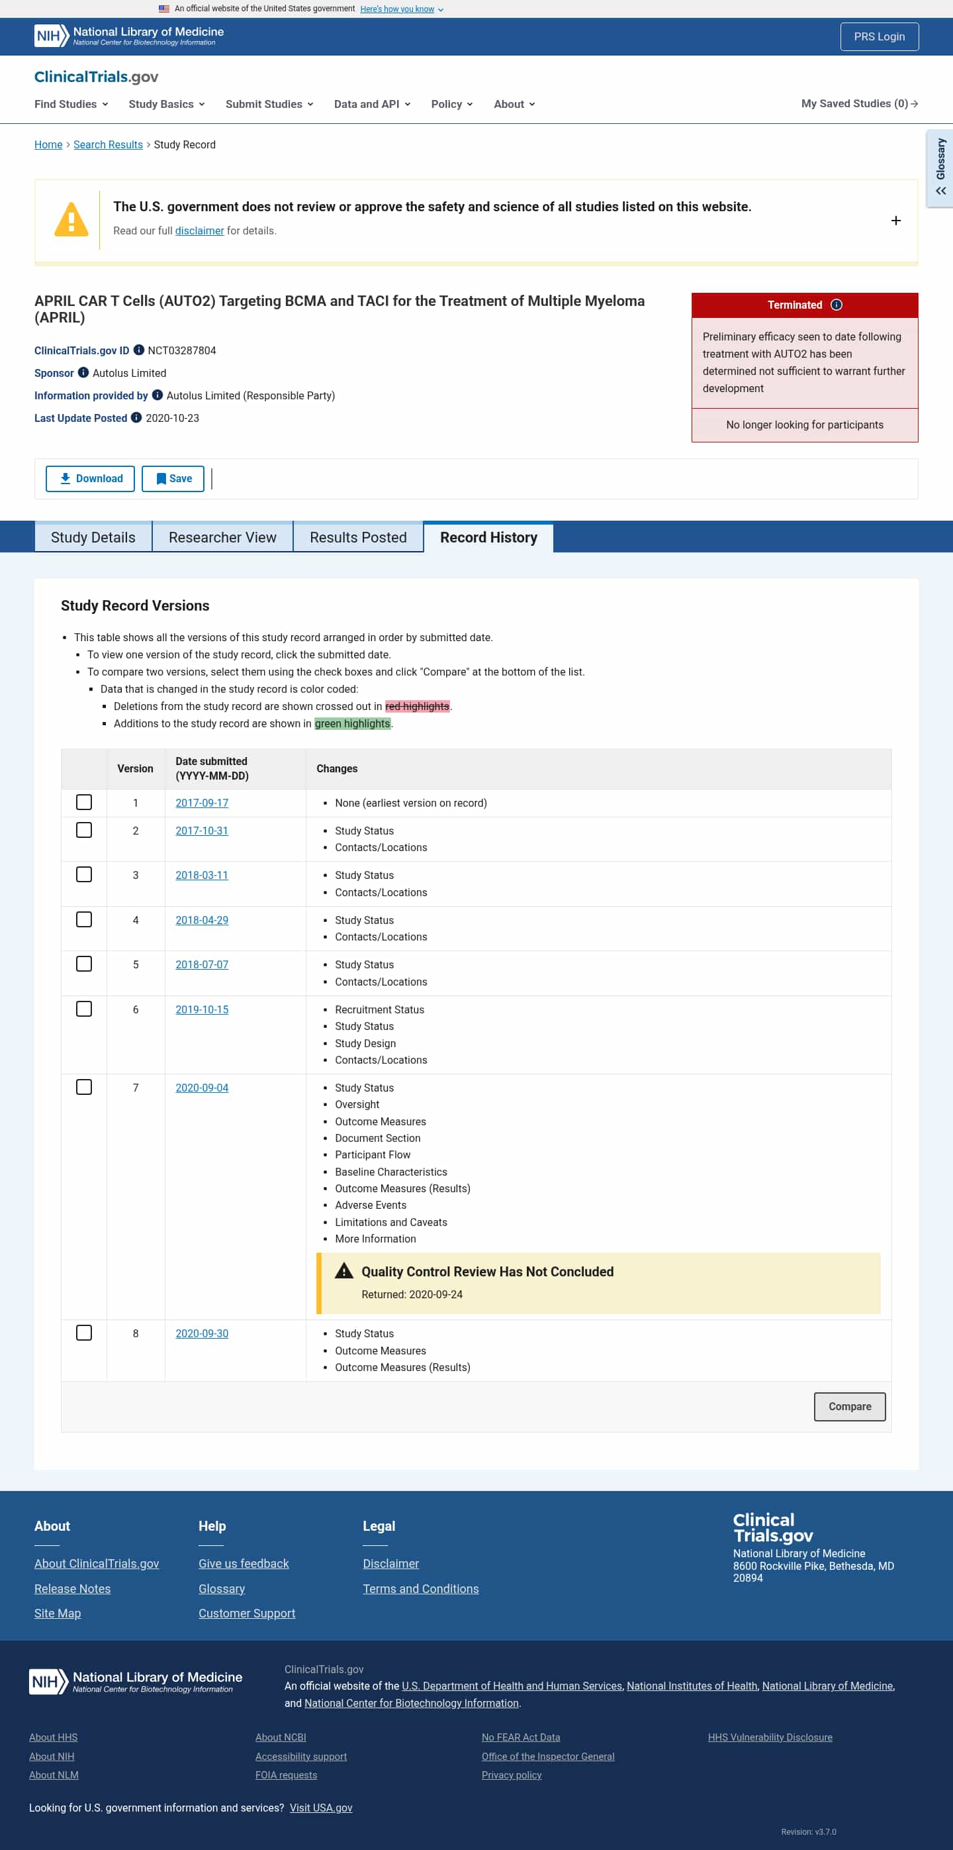Open the FOIA requests footer link
This screenshot has width=953, height=1850.
coord(287,1775)
